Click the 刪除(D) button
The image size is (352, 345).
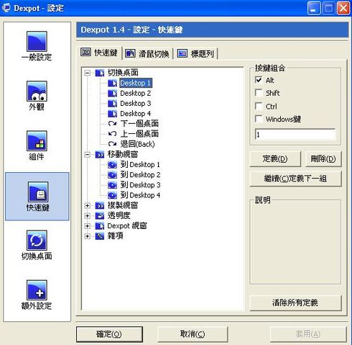pos(323,158)
